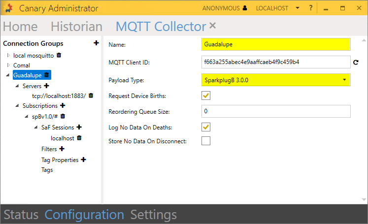368x224 pixels.
Task: Add a new subscription
Action: [x=63, y=105]
